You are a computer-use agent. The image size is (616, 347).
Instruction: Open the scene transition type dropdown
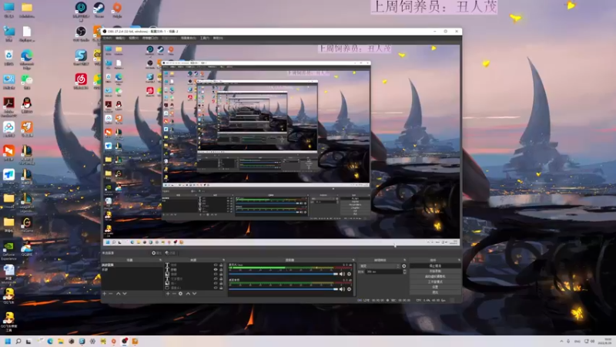pos(380,266)
